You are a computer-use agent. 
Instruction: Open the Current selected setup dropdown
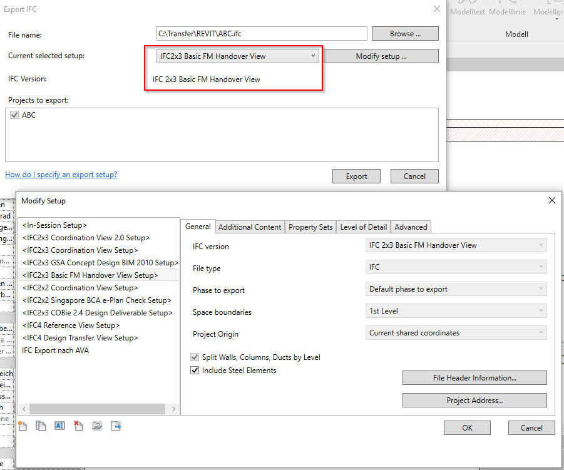click(313, 55)
